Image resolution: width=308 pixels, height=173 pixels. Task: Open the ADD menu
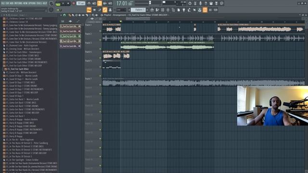[x=12, y=3]
